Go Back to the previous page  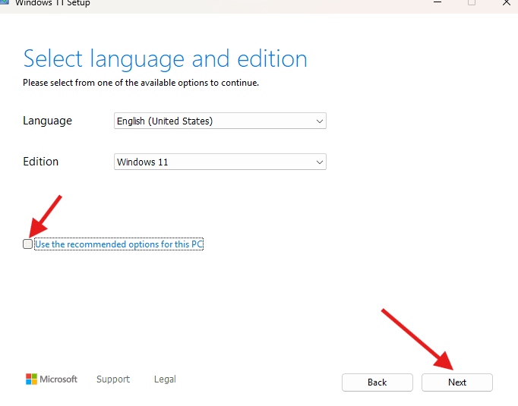coord(377,382)
